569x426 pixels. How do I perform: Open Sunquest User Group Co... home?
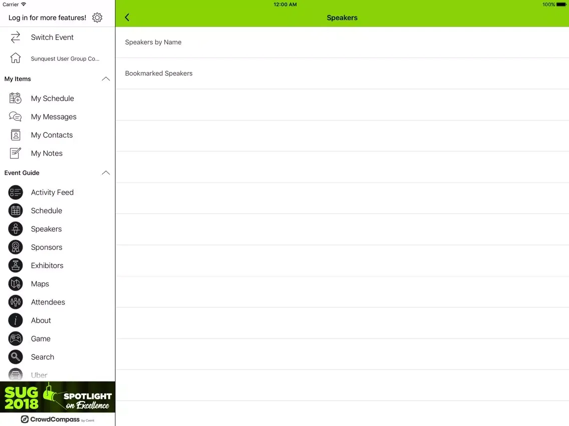point(65,58)
